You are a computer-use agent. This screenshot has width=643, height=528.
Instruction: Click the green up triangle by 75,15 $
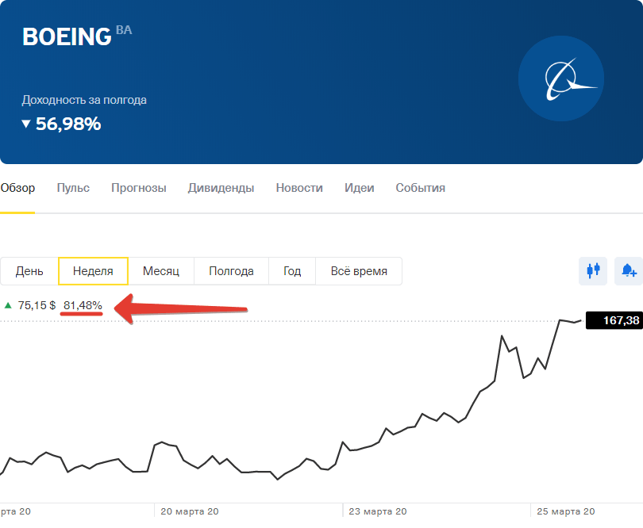pos(8,305)
